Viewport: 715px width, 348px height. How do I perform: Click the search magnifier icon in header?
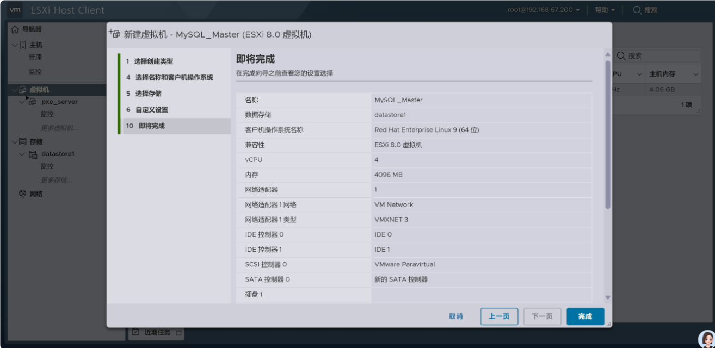click(637, 10)
